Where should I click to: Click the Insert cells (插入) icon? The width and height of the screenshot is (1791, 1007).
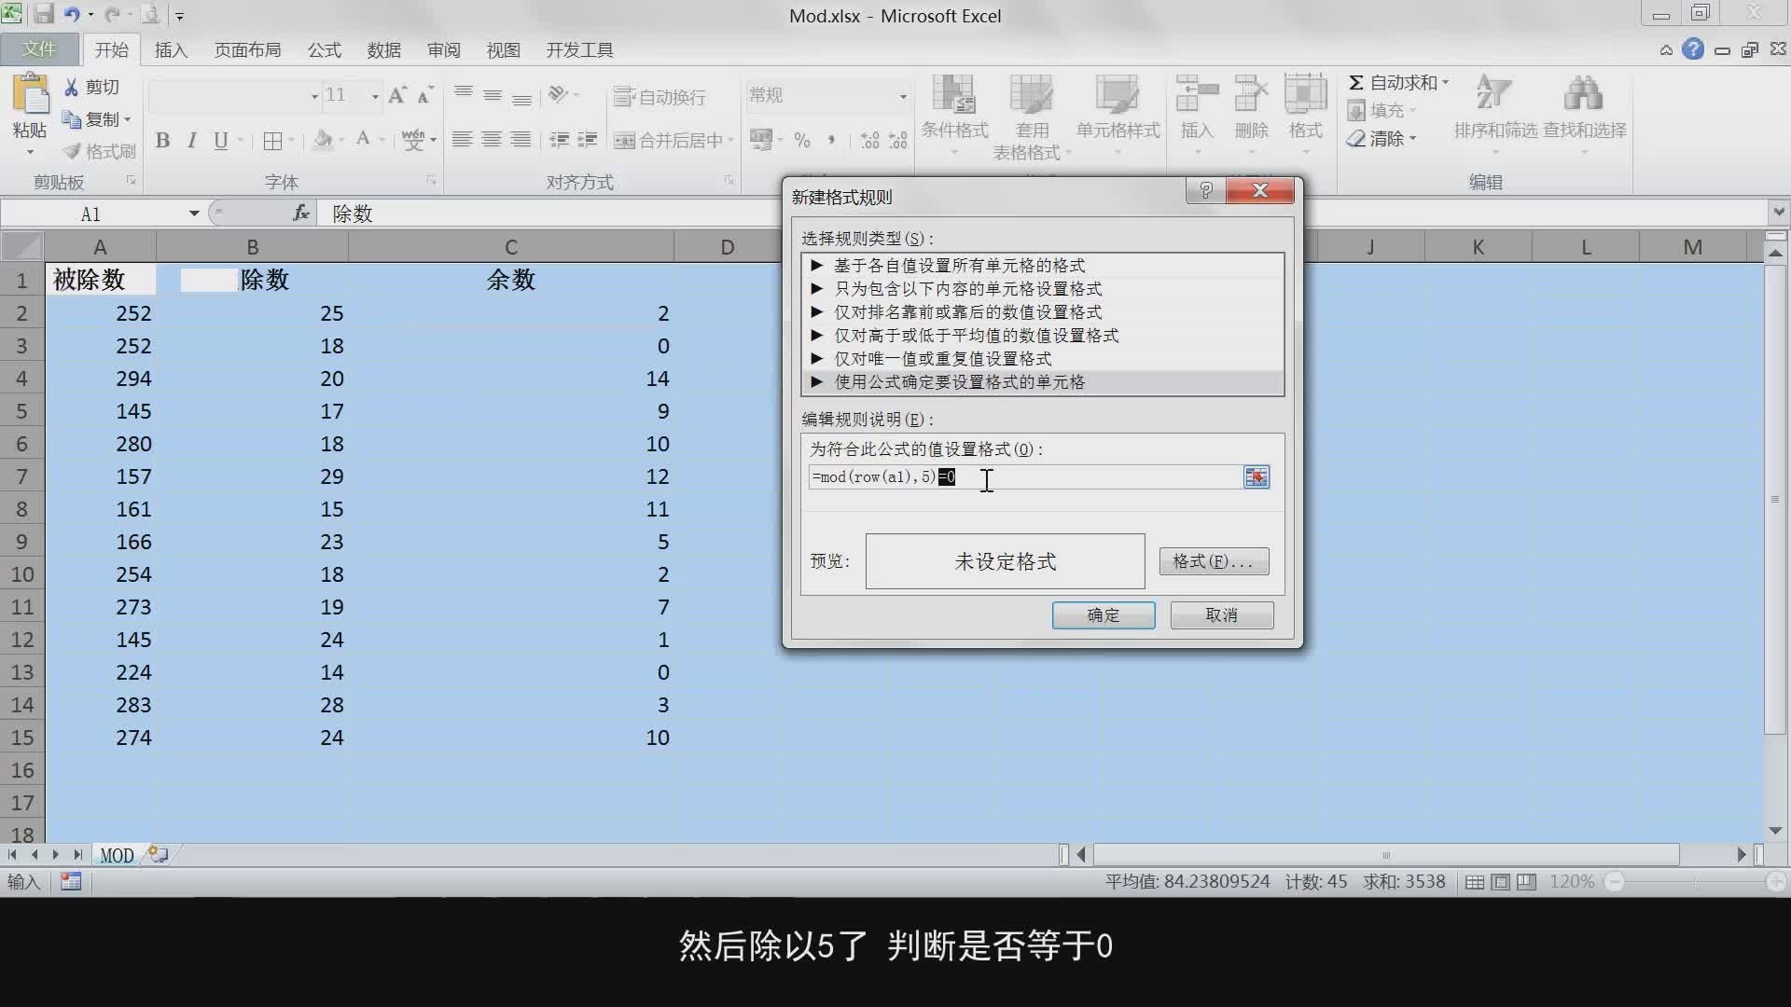tap(1197, 96)
